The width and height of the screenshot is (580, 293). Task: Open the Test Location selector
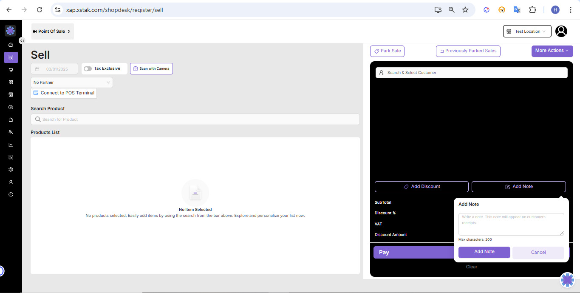527,31
